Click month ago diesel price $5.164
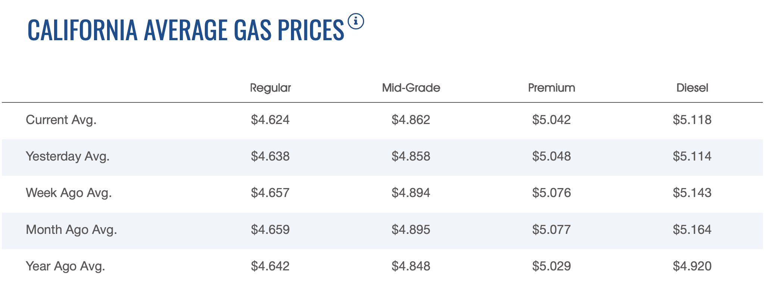 (x=692, y=229)
